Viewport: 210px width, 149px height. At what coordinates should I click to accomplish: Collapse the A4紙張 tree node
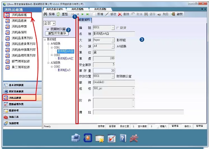(x=48, y=43)
